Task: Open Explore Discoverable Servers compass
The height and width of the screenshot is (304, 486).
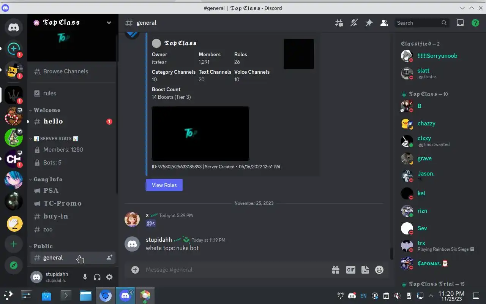Action: (x=14, y=265)
